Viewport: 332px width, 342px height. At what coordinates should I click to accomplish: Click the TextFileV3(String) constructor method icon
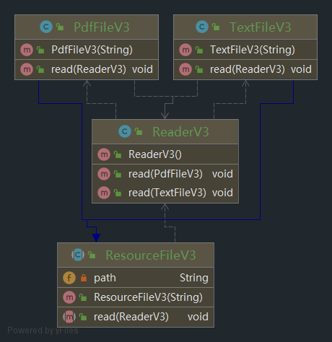[185, 50]
